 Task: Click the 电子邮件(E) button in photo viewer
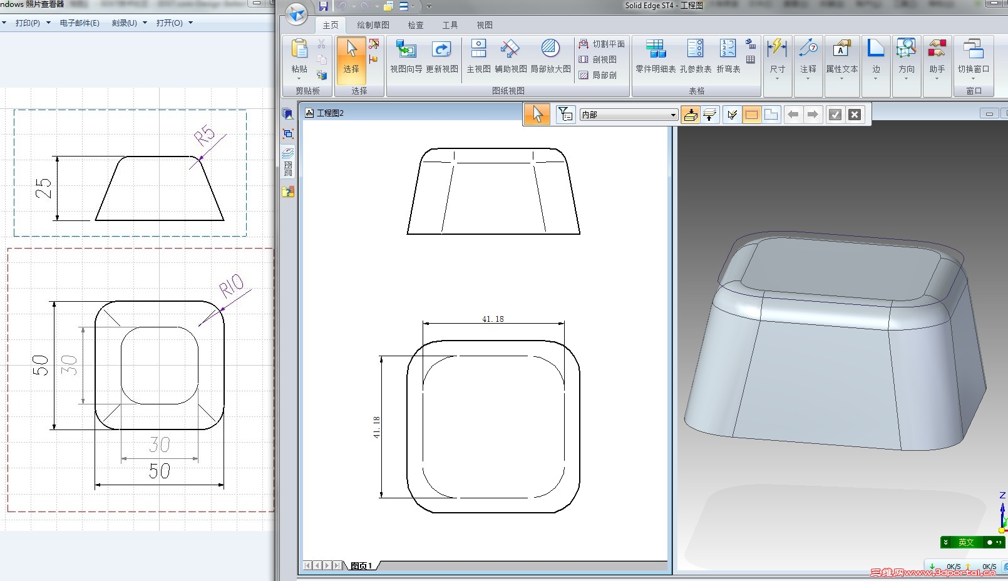80,23
